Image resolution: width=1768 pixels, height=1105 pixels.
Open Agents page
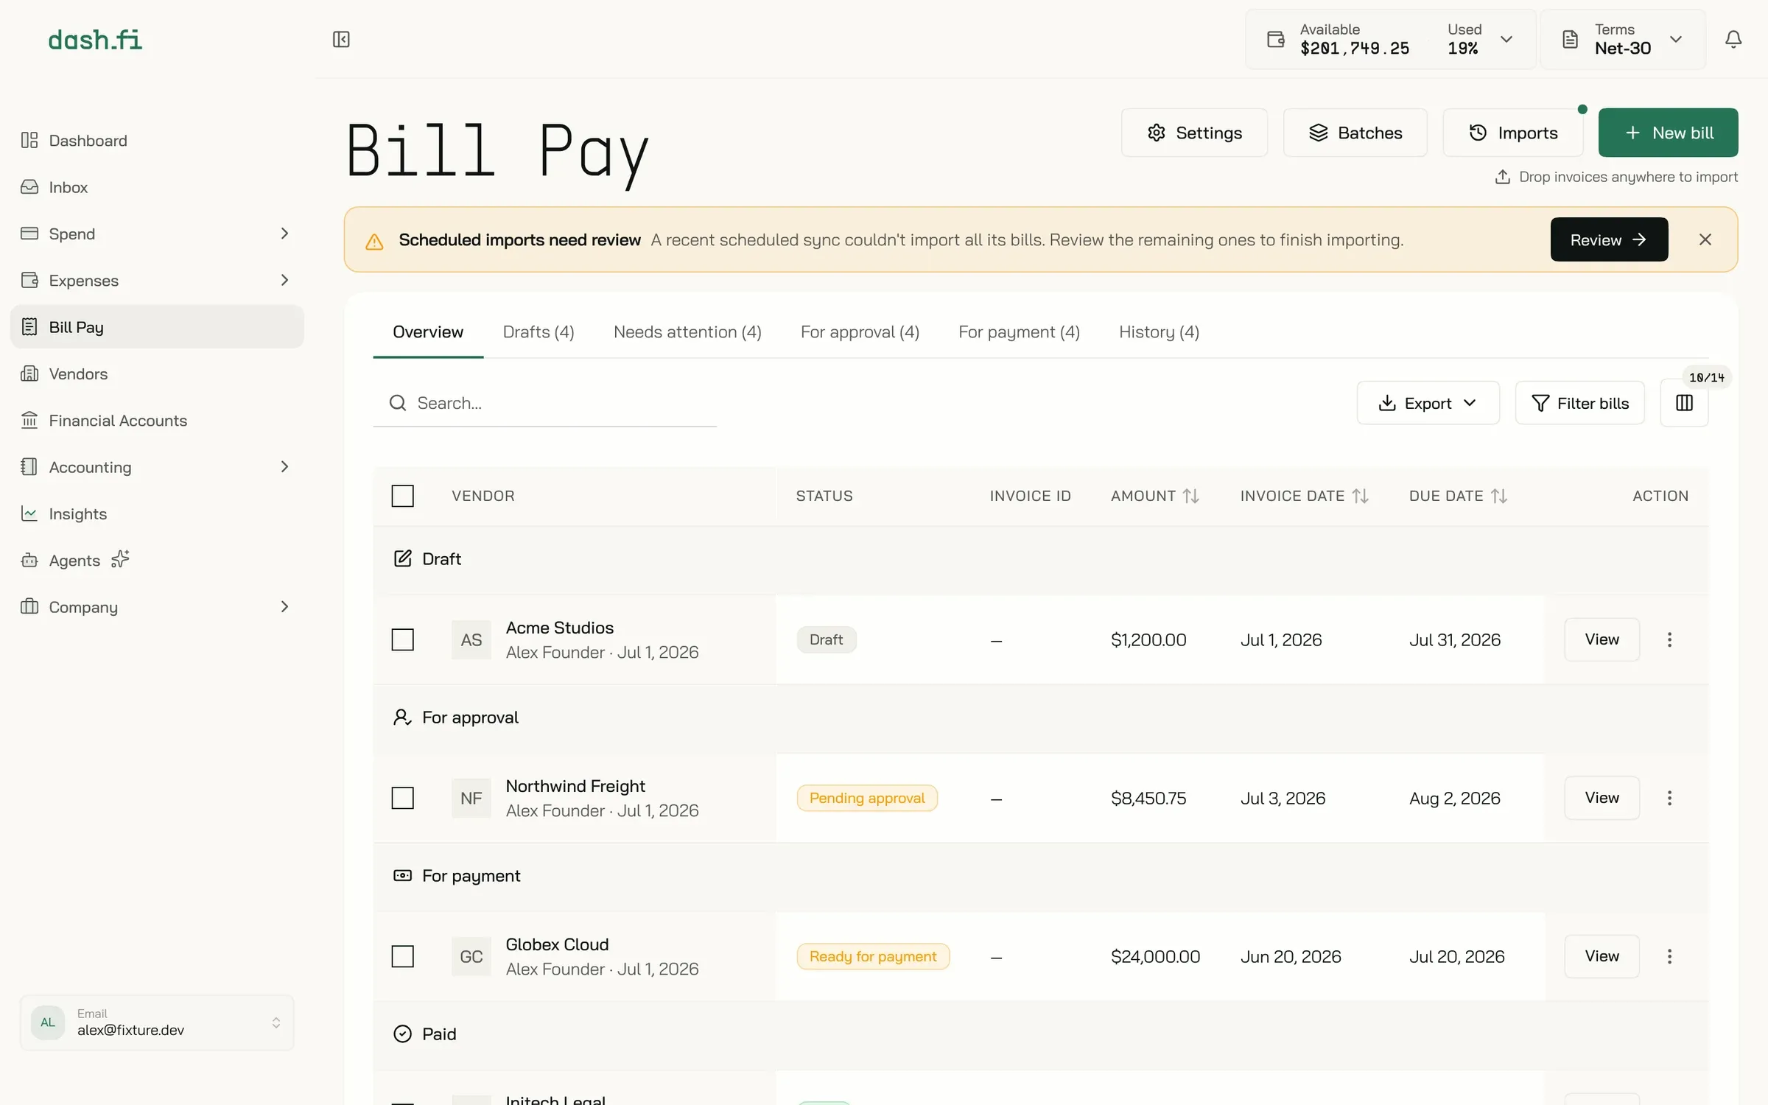point(157,560)
